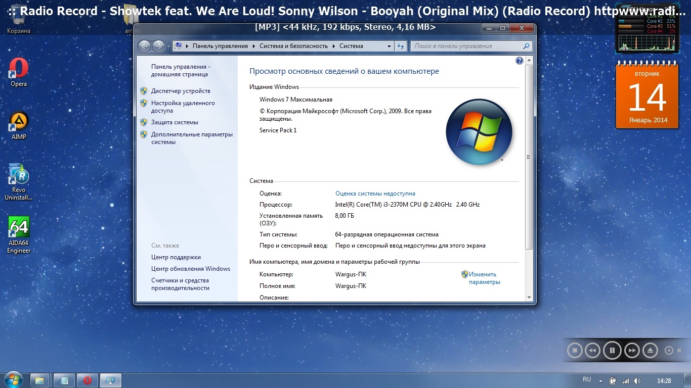The image size is (691, 388).
Task: Open the recent pages dropdown beside Forward arrow
Action: (167, 46)
